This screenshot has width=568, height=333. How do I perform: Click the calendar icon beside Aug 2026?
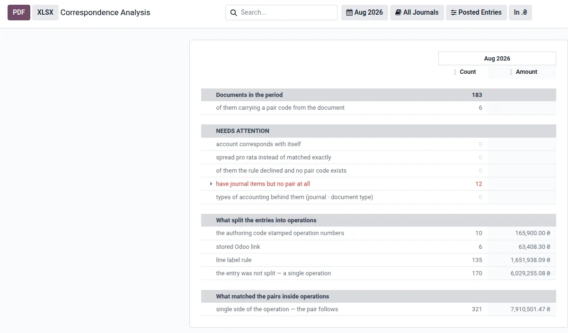pyautogui.click(x=350, y=13)
